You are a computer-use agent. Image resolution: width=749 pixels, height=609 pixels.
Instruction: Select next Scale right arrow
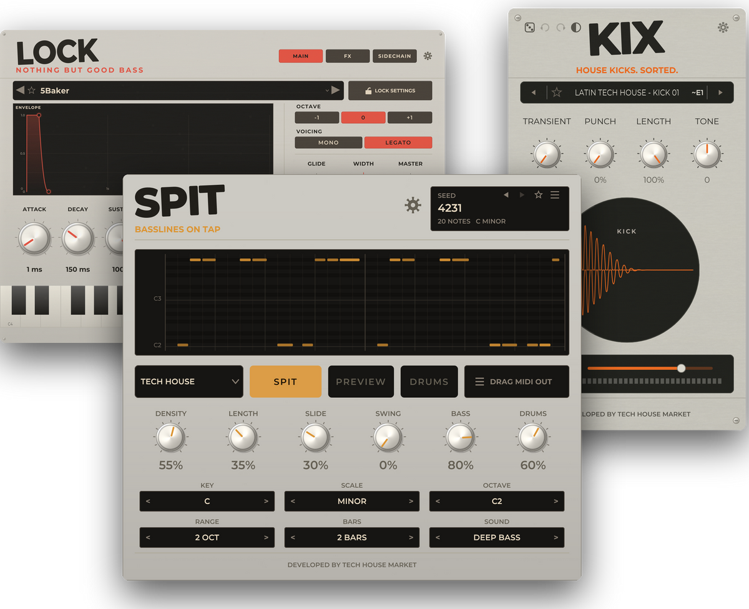(411, 501)
